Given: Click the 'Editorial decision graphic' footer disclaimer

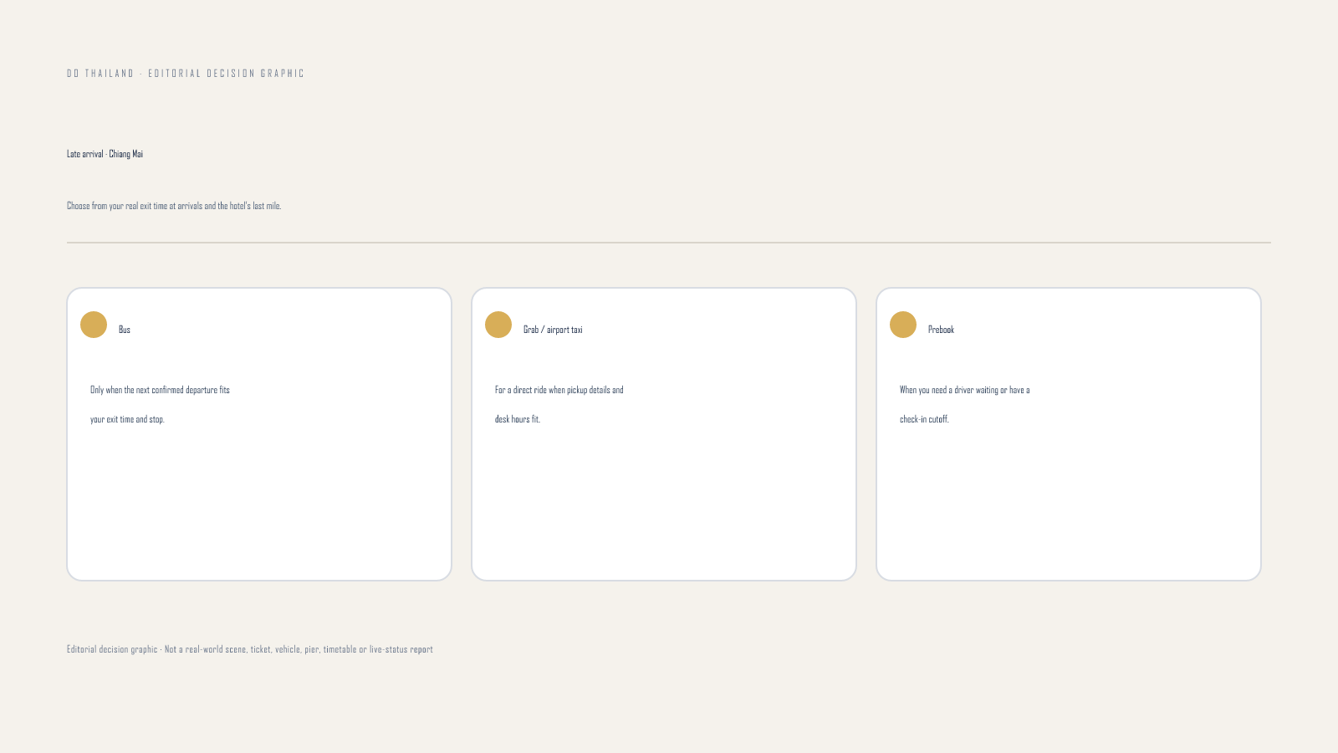Looking at the screenshot, I should tap(250, 649).
